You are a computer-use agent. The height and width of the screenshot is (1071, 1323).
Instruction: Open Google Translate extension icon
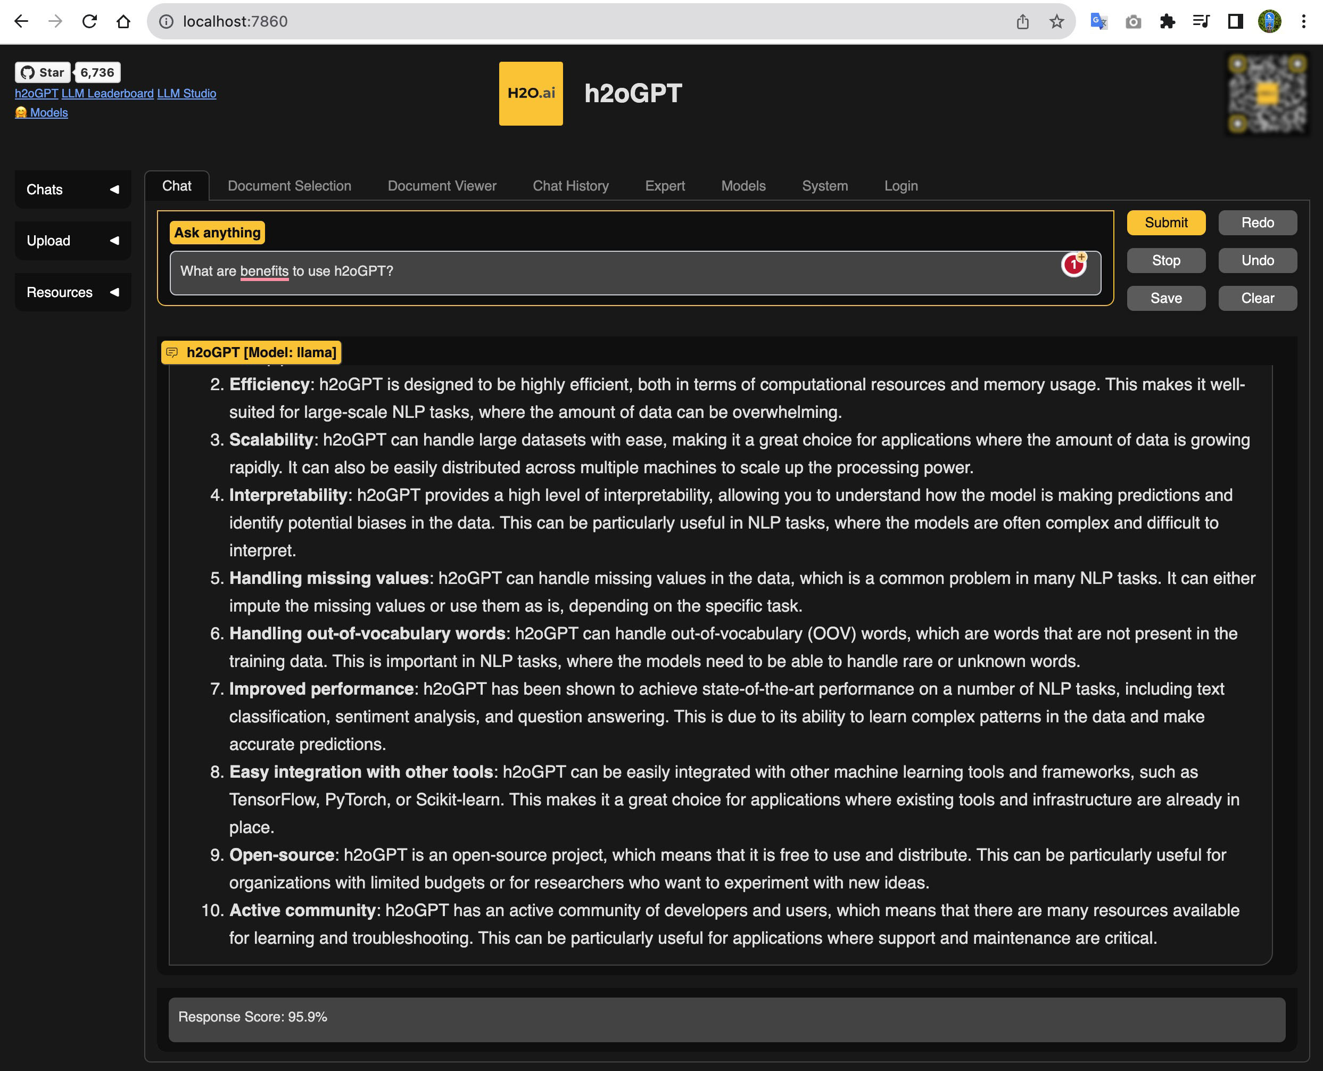[x=1098, y=22]
